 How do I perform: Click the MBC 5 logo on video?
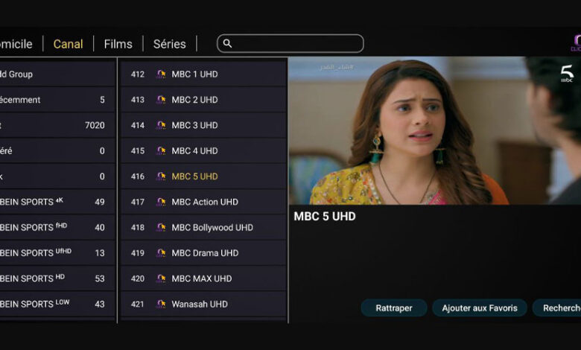pyautogui.click(x=567, y=73)
